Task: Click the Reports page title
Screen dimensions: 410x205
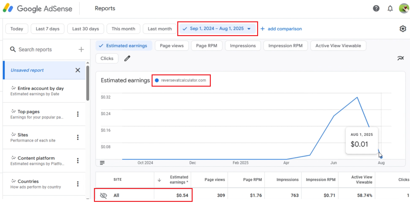Action: (105, 8)
